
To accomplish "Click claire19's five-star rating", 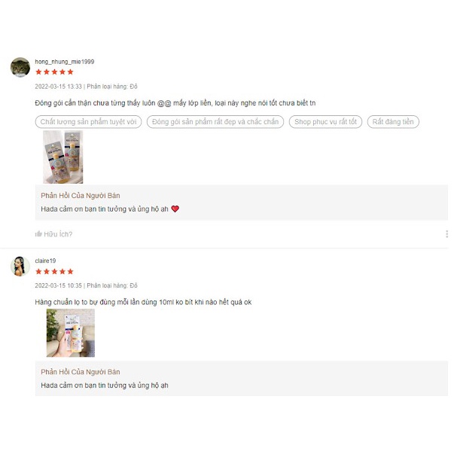I will [x=54, y=272].
